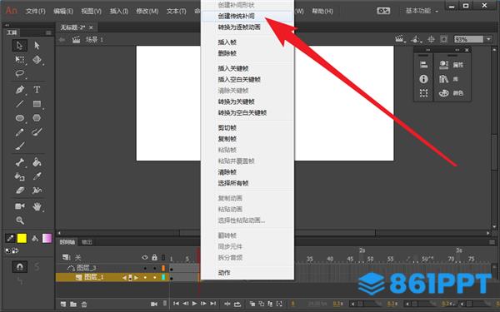Select the Oval tool

pos(20,118)
